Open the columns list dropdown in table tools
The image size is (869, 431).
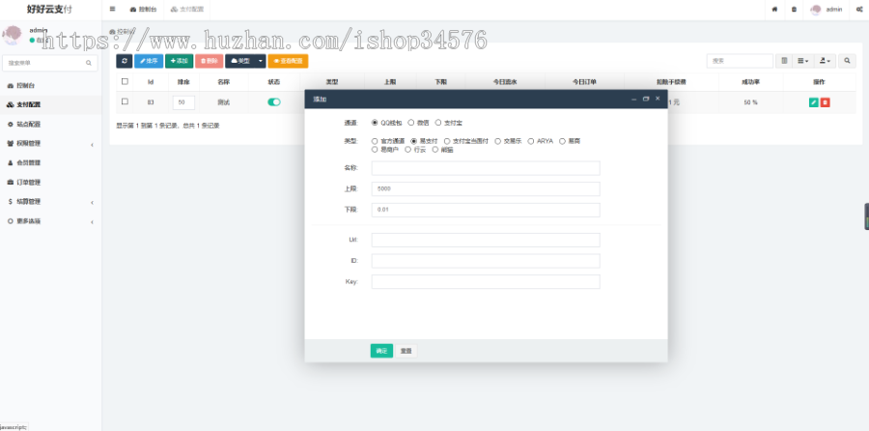coord(803,61)
